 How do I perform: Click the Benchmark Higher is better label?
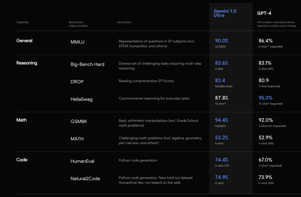click(x=78, y=24)
